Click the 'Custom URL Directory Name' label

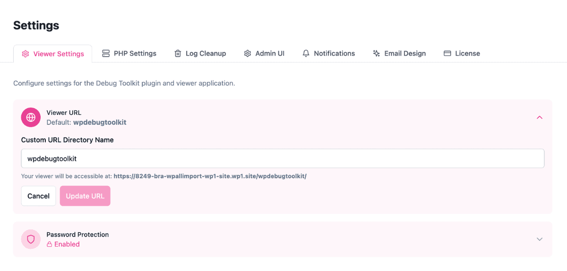coord(68,140)
